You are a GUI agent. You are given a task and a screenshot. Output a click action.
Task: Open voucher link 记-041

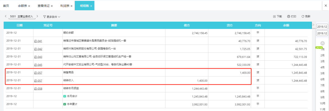38,41
